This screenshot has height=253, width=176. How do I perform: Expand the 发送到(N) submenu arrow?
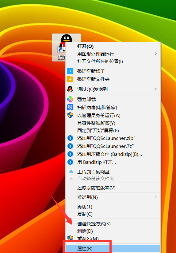pos(156,197)
